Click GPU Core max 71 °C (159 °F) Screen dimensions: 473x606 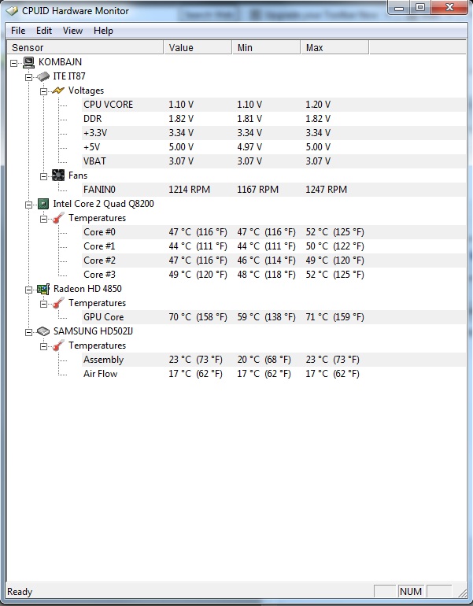[334, 317]
